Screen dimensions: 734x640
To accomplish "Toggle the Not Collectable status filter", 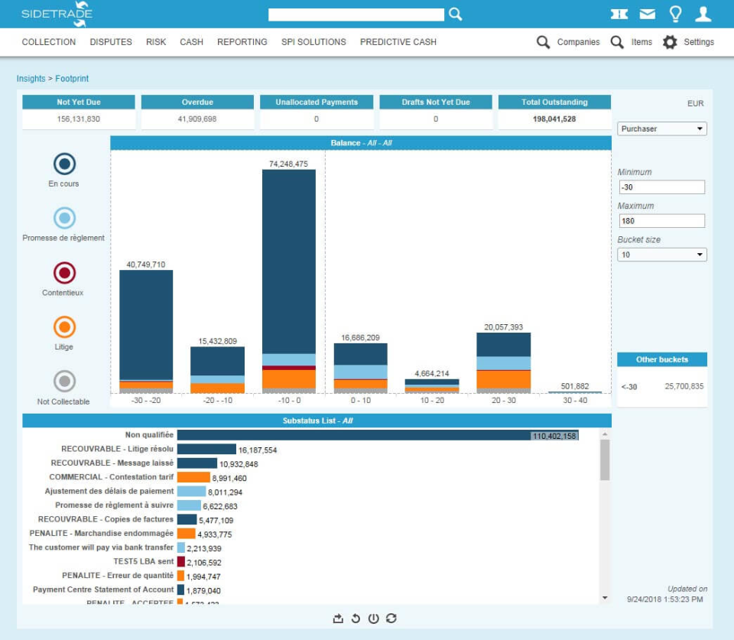I will click(x=63, y=381).
